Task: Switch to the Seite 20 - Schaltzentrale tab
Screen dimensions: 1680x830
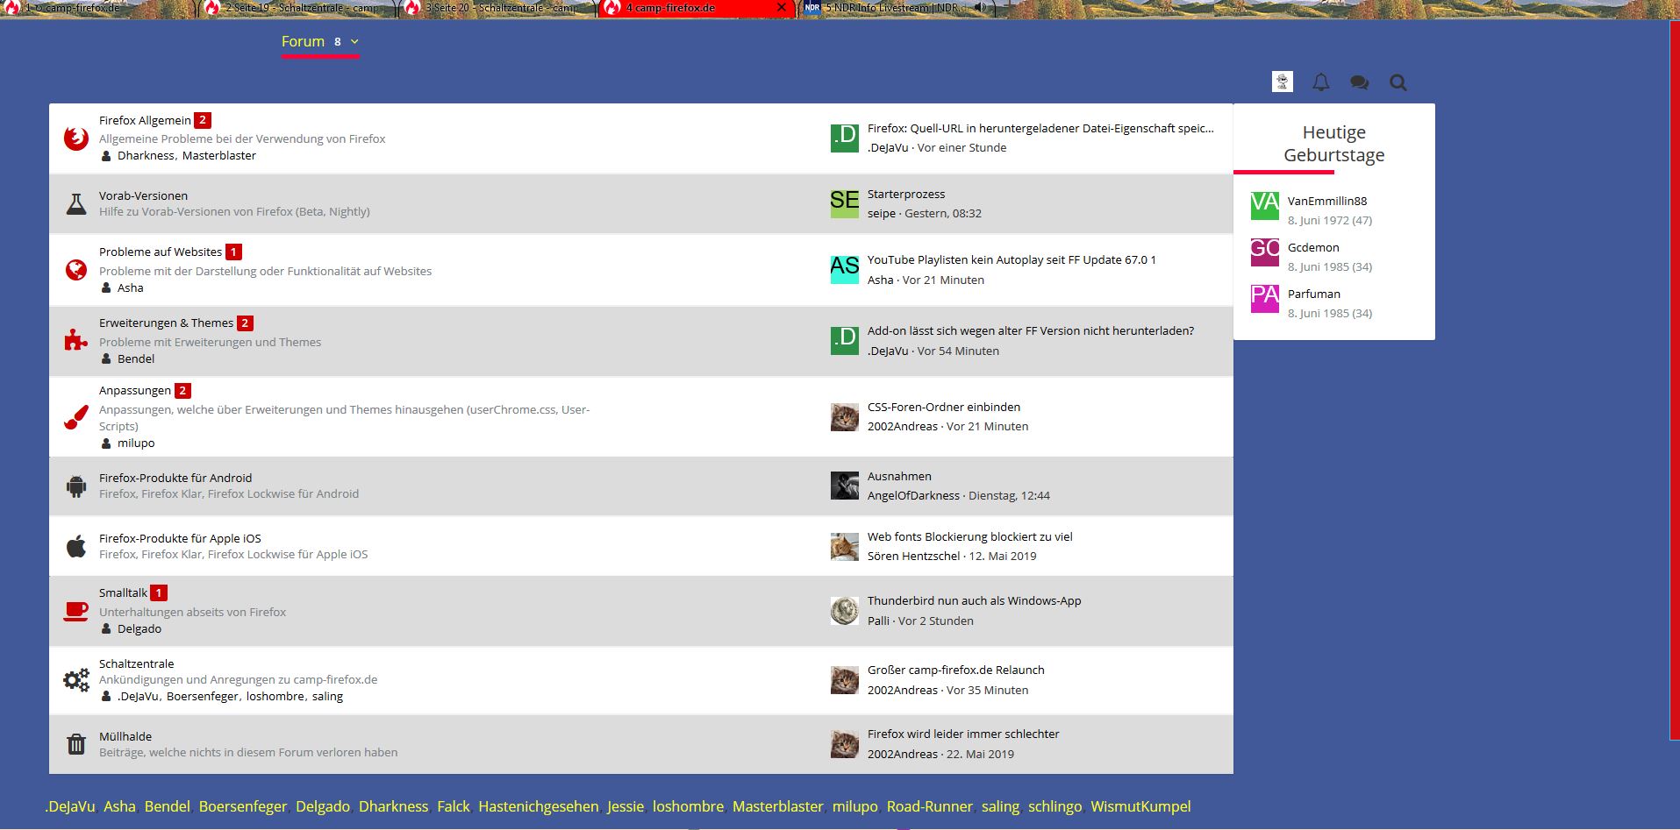Action: coord(498,8)
